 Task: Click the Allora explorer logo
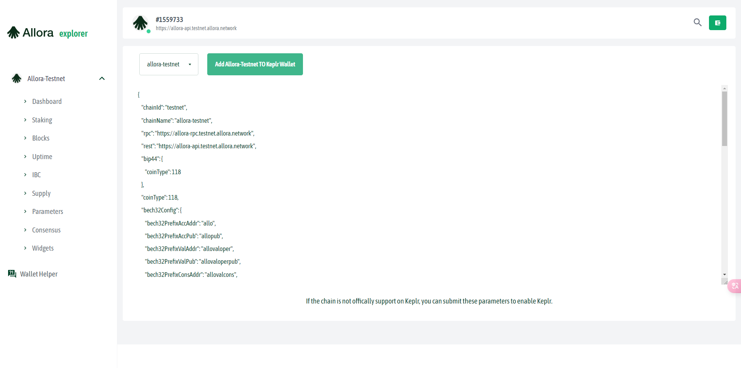point(47,33)
